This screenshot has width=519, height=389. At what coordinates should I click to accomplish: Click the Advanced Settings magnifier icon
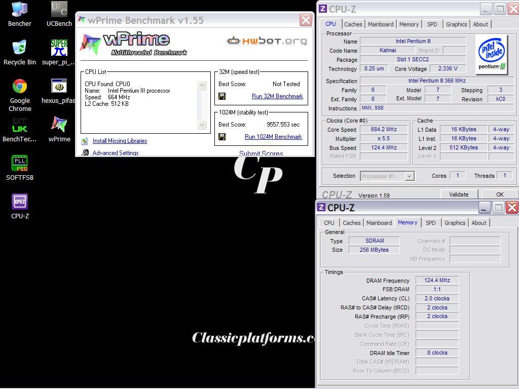85,152
